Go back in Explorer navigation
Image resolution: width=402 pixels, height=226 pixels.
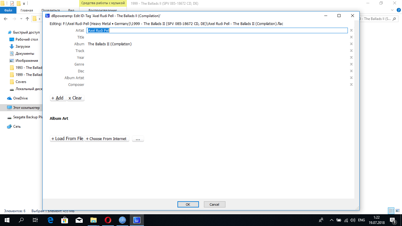5,19
